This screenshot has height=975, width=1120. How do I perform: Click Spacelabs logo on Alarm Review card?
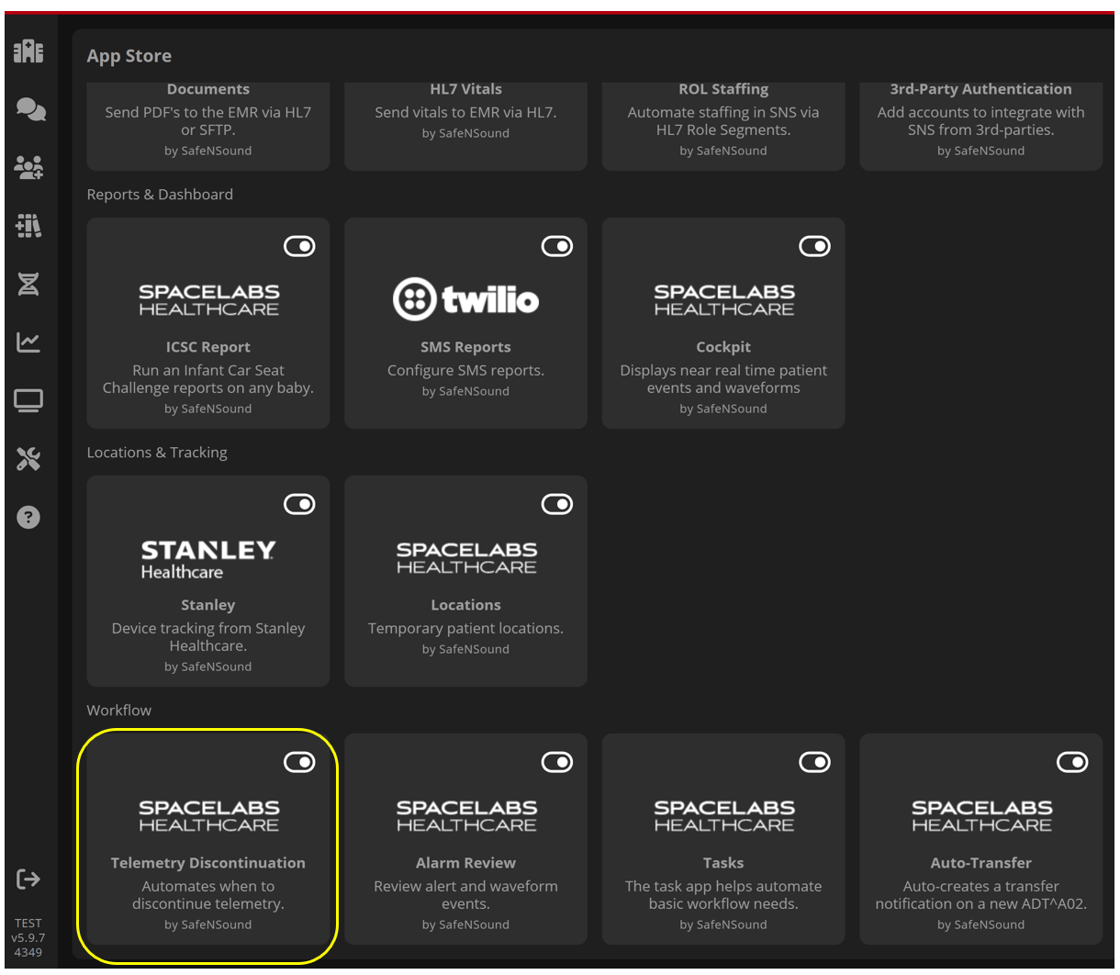(x=465, y=816)
